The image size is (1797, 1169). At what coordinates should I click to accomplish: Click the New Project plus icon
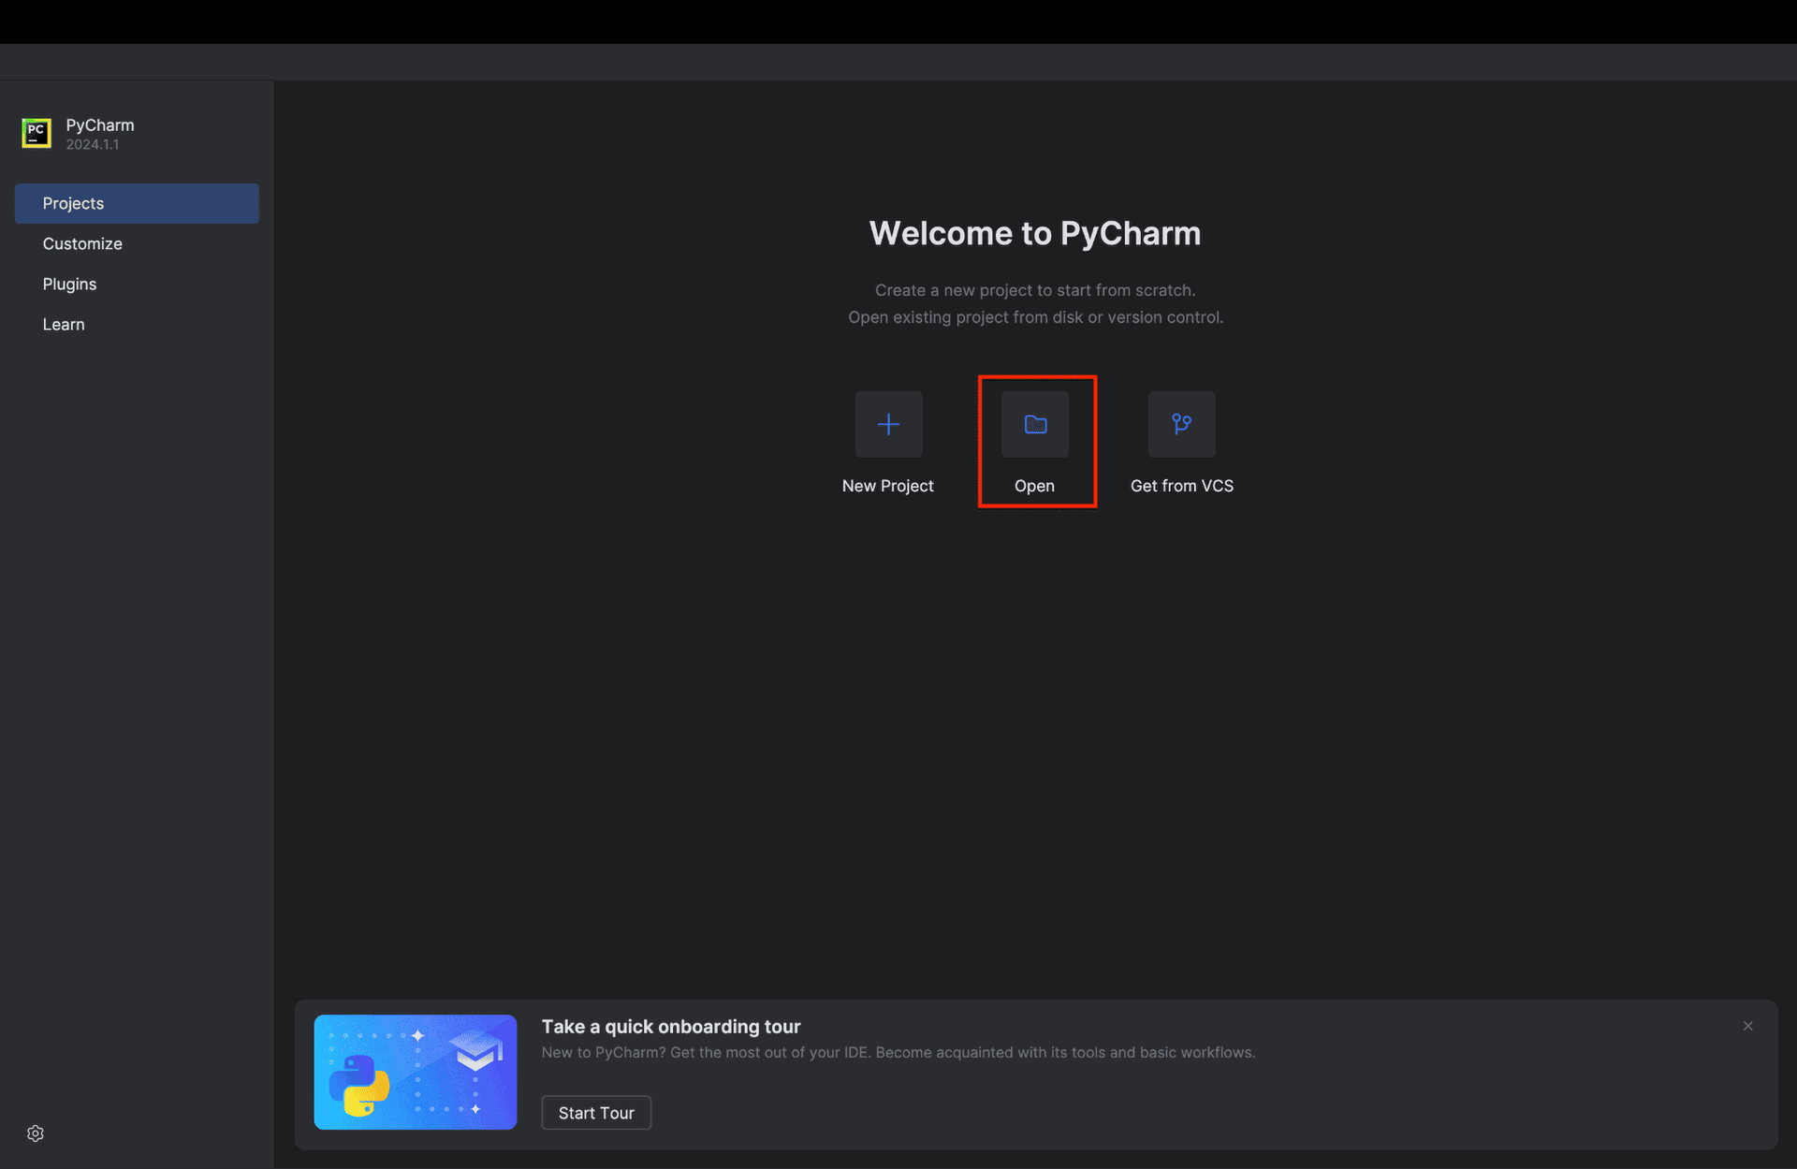tap(888, 424)
